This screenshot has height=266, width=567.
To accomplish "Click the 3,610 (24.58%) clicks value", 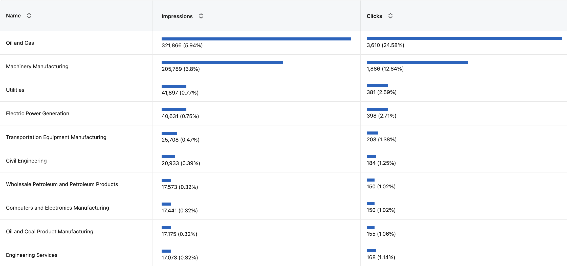I will click(x=385, y=45).
